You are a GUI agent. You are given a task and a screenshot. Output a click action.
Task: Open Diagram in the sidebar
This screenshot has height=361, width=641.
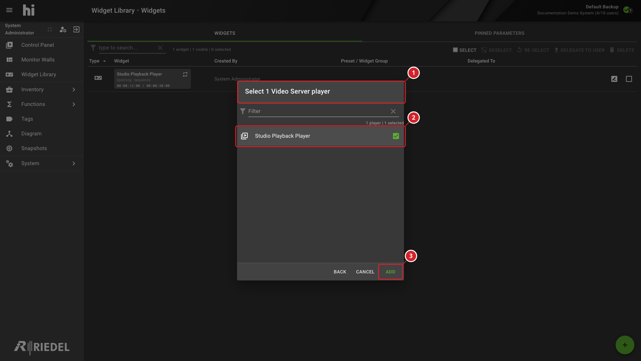42,133
